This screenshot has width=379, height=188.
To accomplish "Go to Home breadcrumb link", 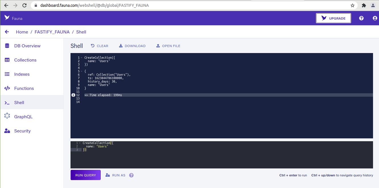I will point(22,32).
